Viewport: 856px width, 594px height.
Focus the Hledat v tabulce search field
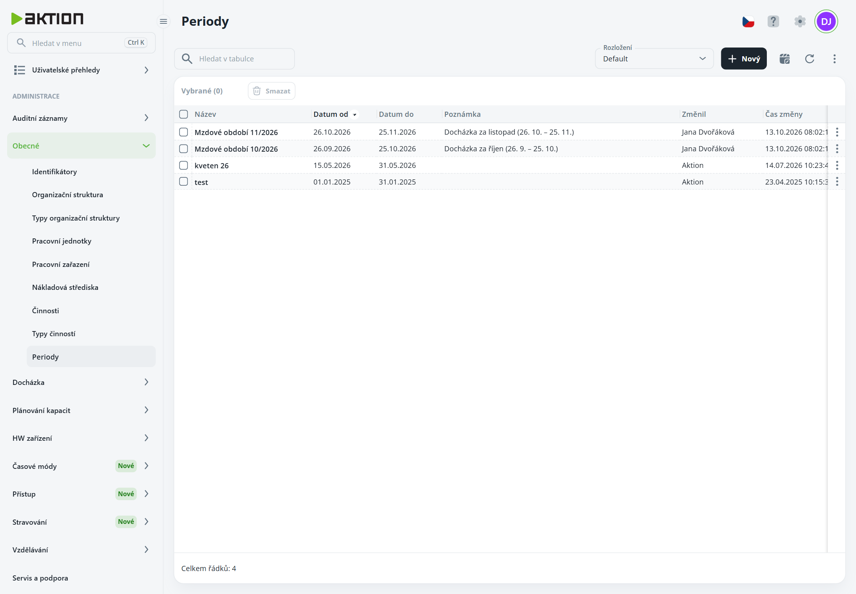235,59
